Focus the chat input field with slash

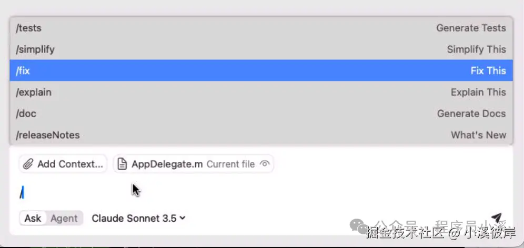260,193
